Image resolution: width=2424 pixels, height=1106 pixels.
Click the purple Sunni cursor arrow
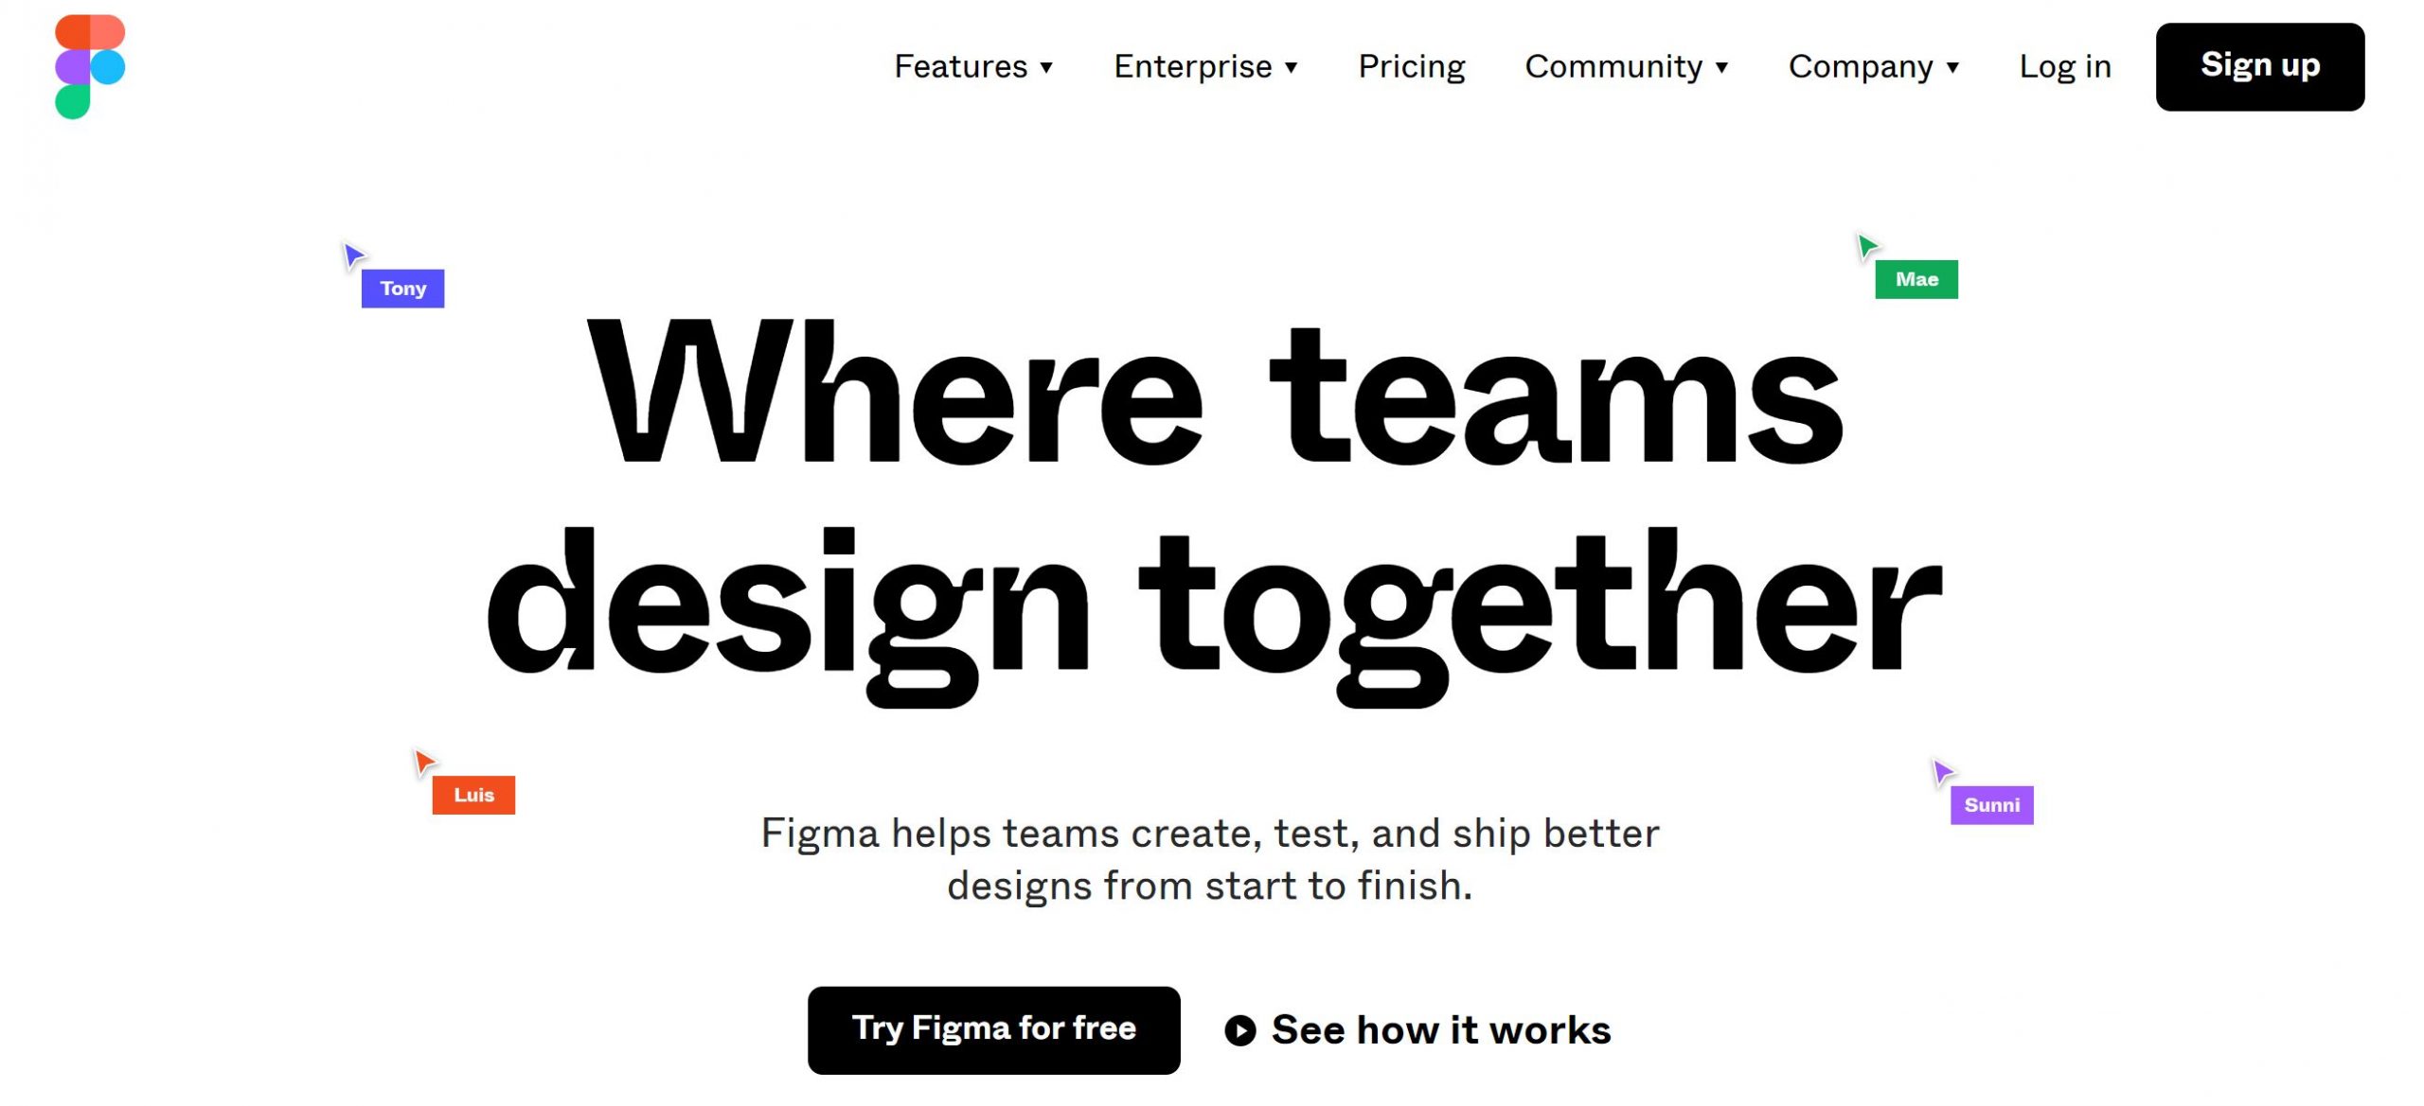coord(1942,772)
